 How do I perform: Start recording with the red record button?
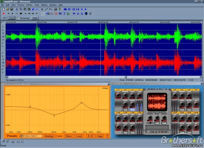click(x=4, y=13)
